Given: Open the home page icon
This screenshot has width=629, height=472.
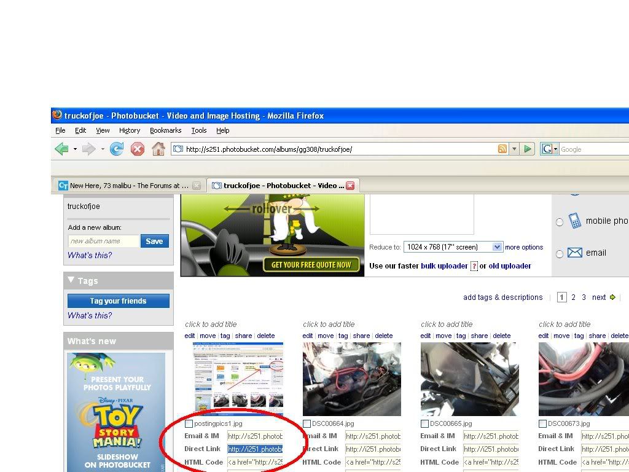Looking at the screenshot, I should pos(158,149).
